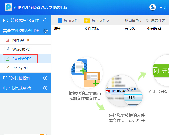
Task: Click the image-to-PDF picture icon
Action: [x=8, y=40]
